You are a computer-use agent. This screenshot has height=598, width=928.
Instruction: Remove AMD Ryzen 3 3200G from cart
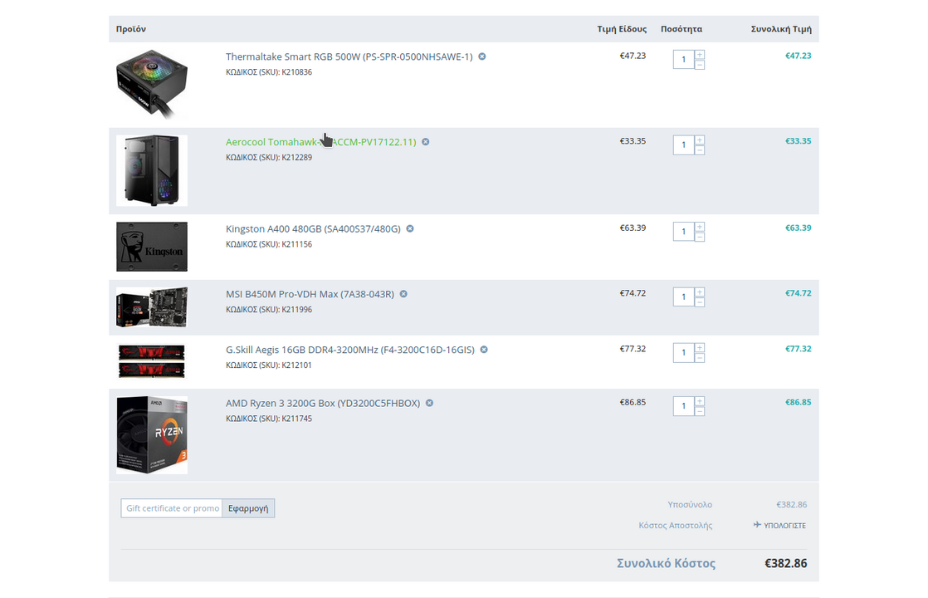[430, 403]
